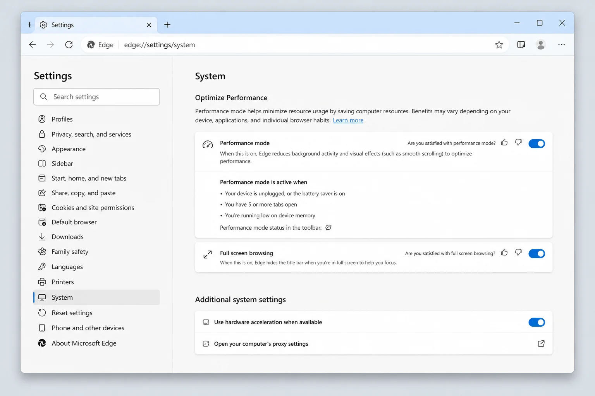Select the Settings browser tab

click(x=96, y=25)
